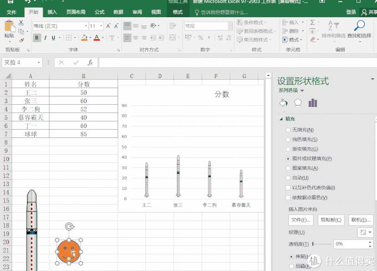Click the transparency slider
Viewport: 377px width, 271px height.
click(x=322, y=244)
